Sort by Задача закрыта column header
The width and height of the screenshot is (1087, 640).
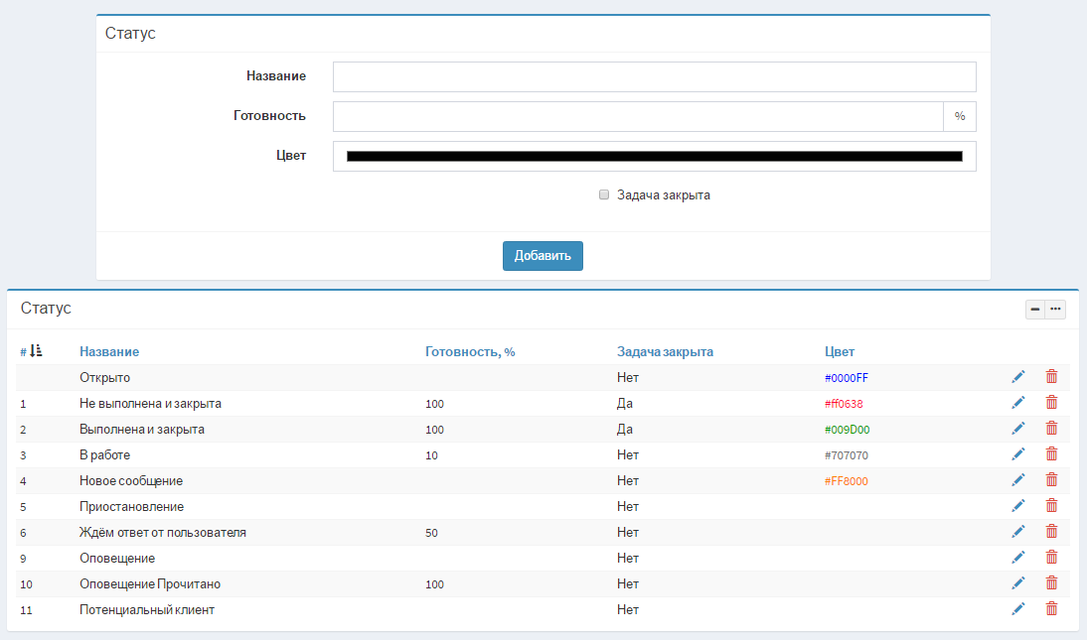pos(665,352)
